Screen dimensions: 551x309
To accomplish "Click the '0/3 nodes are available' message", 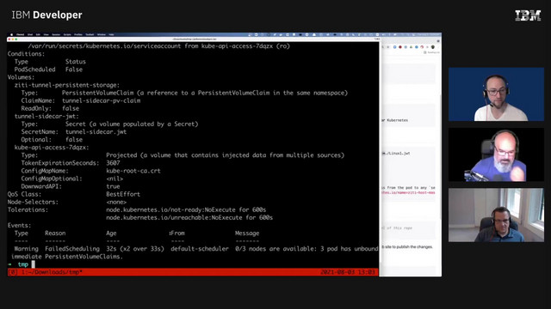I will pos(275,249).
